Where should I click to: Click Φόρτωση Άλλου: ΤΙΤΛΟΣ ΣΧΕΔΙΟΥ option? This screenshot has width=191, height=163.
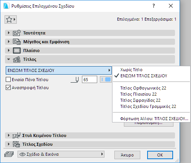tap(154, 119)
